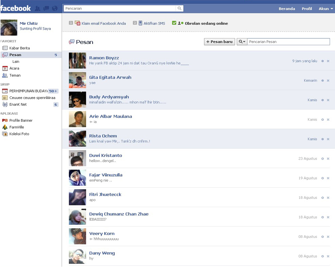Mark Gita Egitata Arwah message as read

[x=323, y=81]
